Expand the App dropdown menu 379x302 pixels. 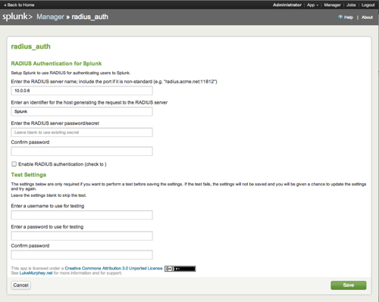[x=312, y=5]
